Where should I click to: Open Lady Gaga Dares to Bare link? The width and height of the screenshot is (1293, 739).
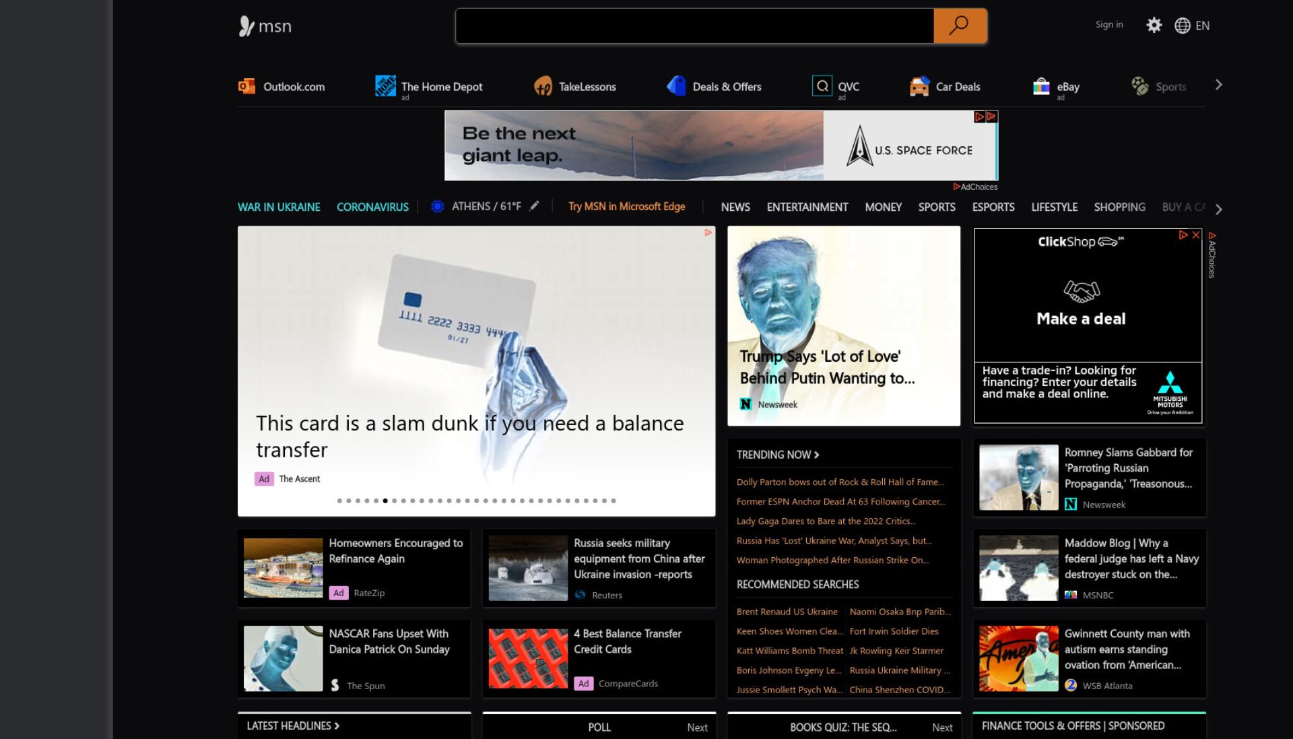826,521
